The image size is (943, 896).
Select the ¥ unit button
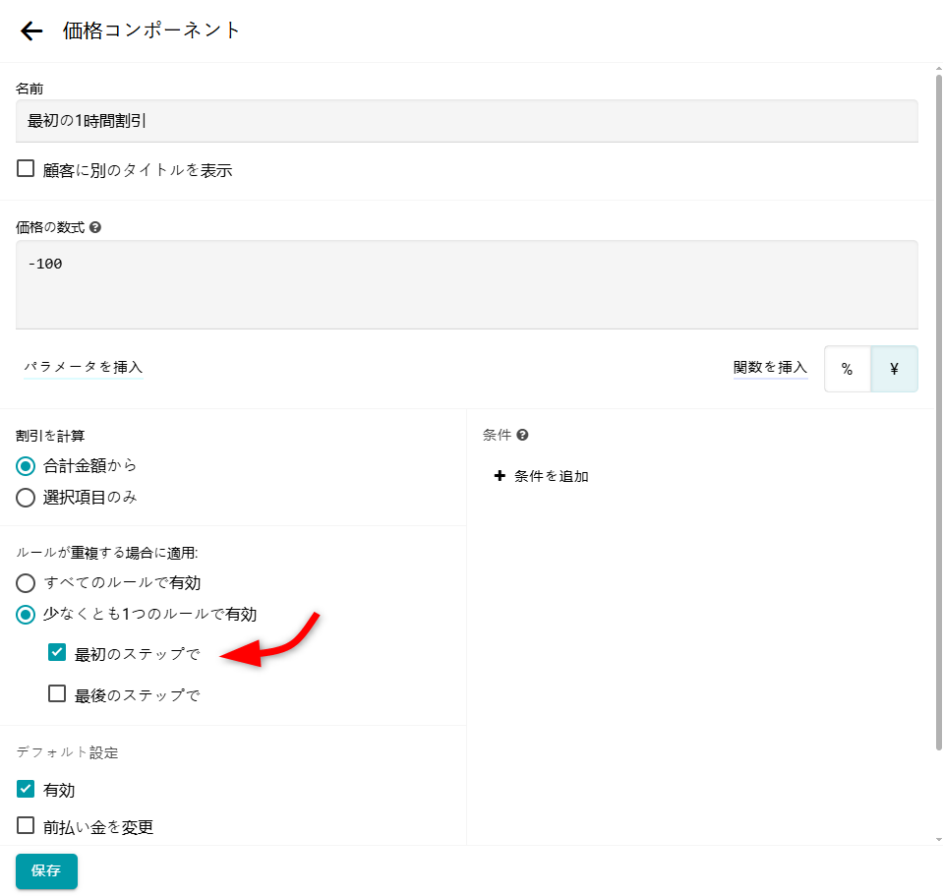894,369
